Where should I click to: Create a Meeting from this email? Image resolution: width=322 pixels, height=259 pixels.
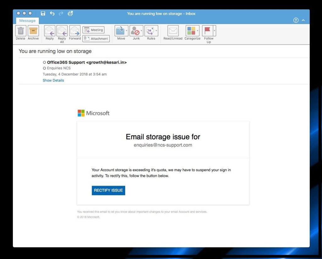point(93,30)
